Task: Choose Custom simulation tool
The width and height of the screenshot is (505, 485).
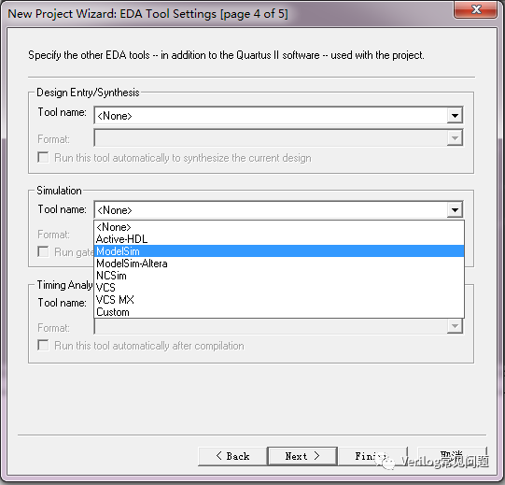Action: pos(279,312)
